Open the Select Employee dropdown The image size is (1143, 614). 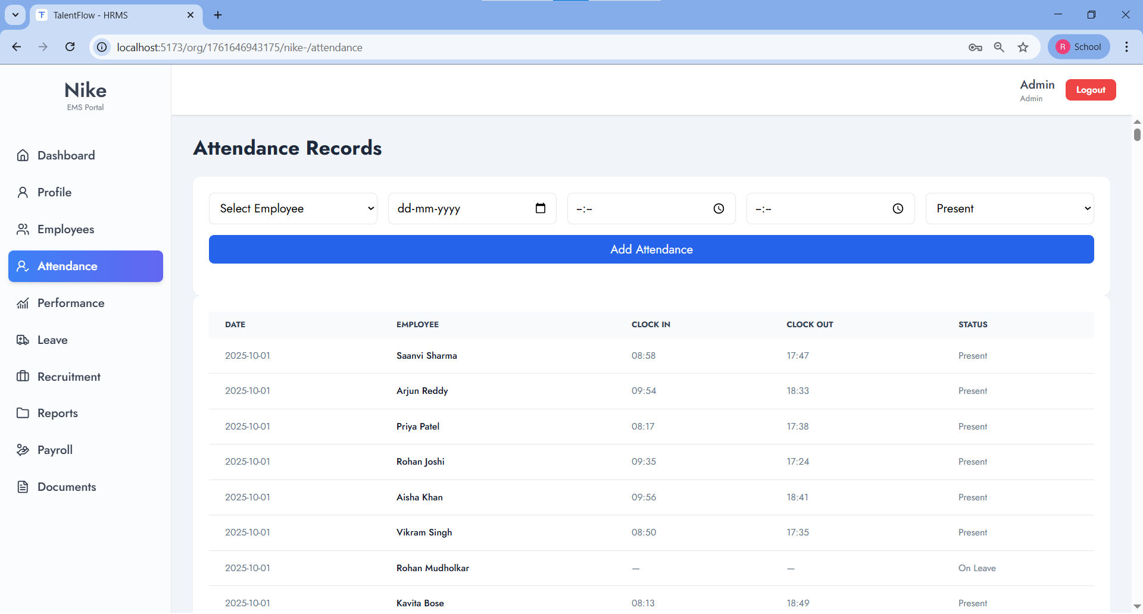click(x=293, y=208)
